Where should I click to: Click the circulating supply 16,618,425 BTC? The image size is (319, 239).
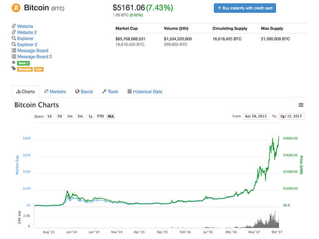227,39
